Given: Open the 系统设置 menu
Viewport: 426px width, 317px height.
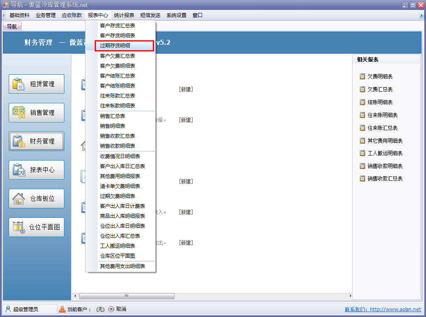Looking at the screenshot, I should [176, 15].
